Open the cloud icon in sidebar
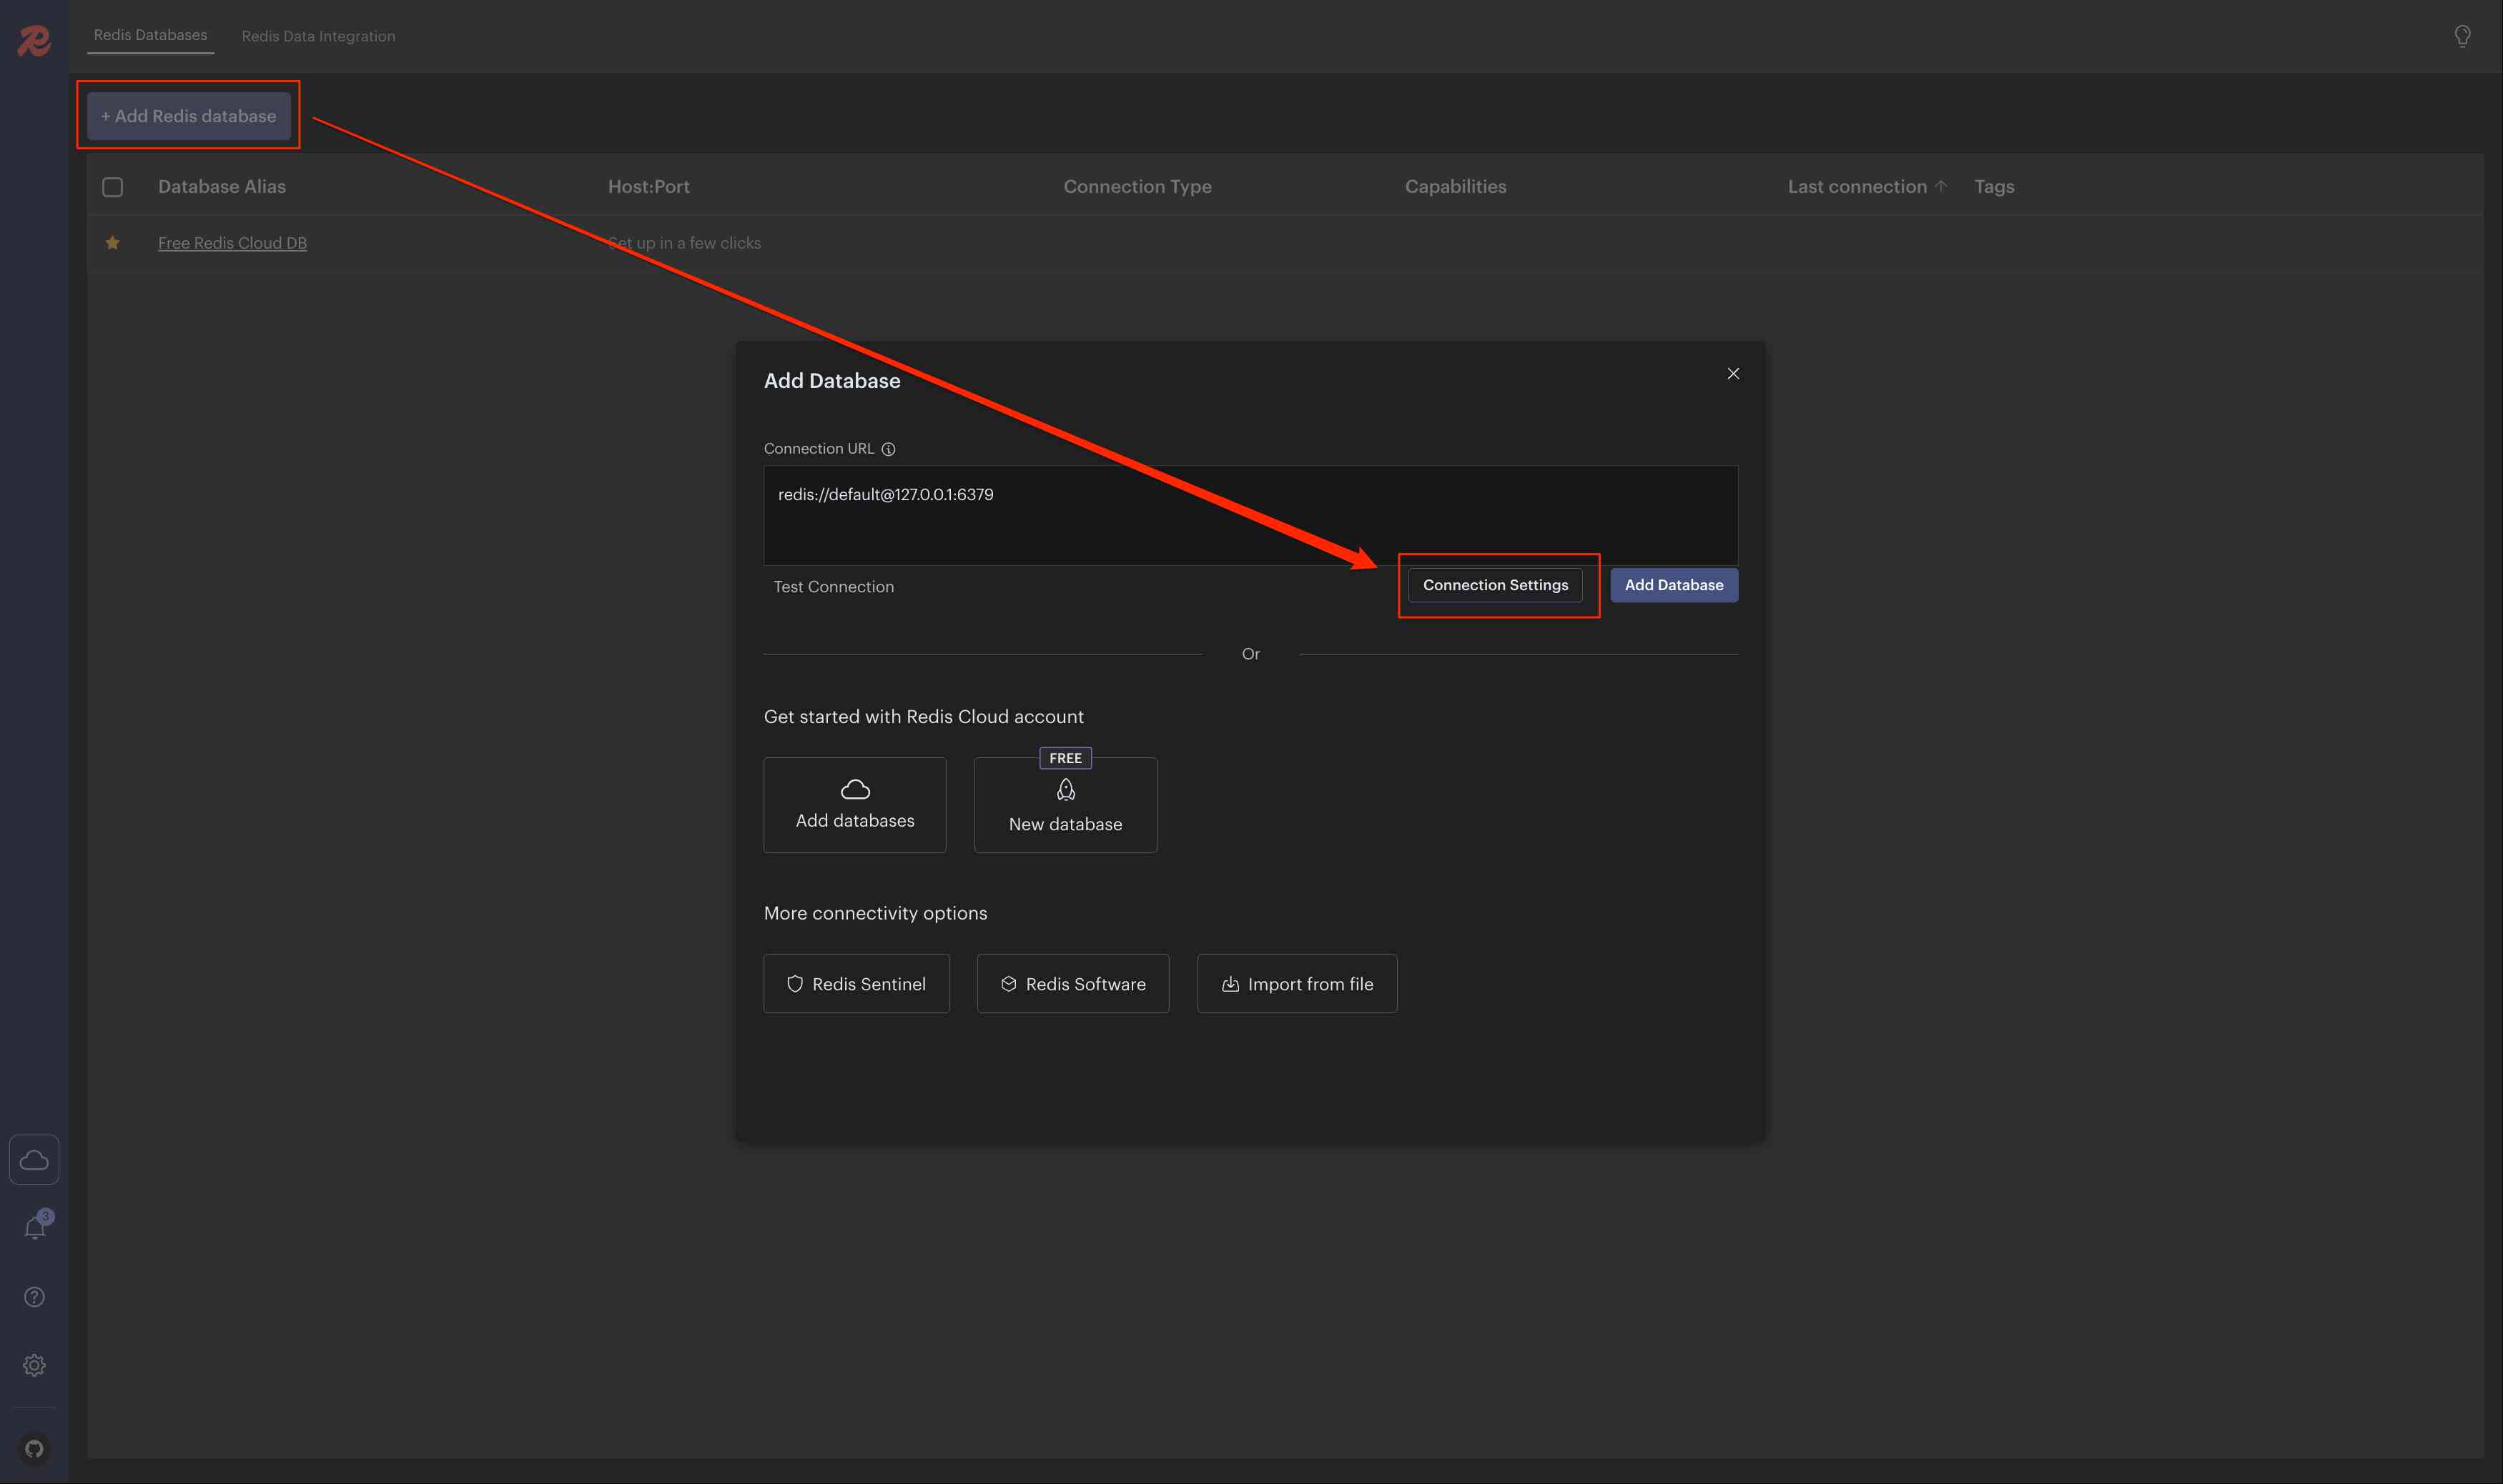The height and width of the screenshot is (1484, 2503). (34, 1160)
